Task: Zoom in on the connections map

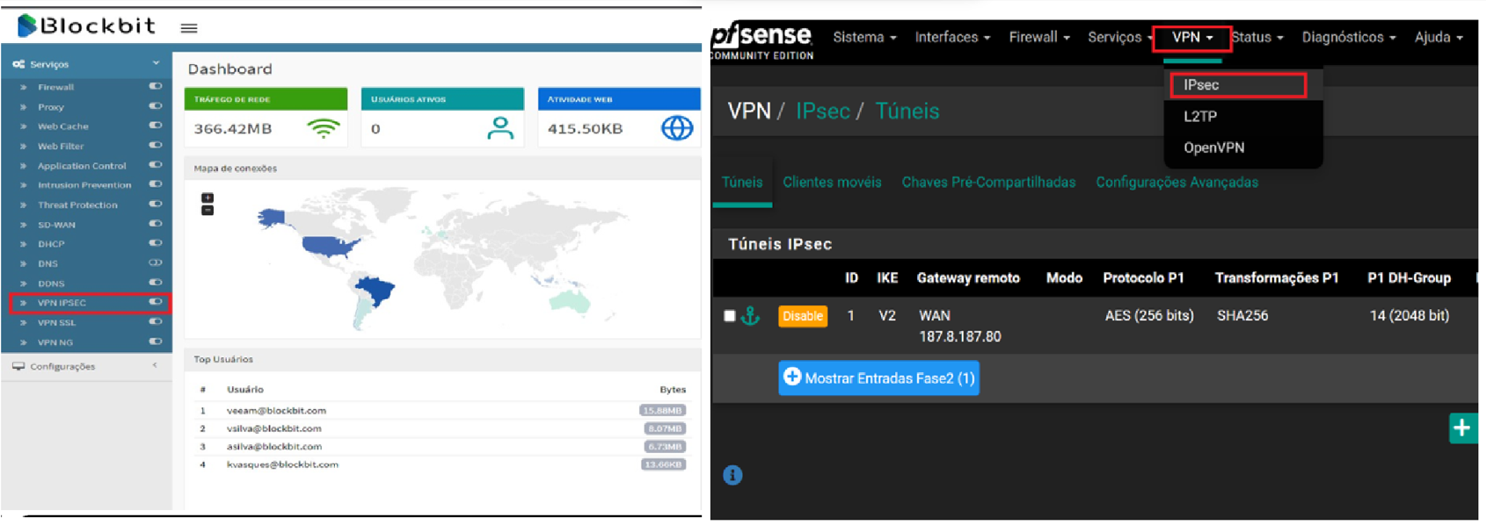Action: point(208,198)
